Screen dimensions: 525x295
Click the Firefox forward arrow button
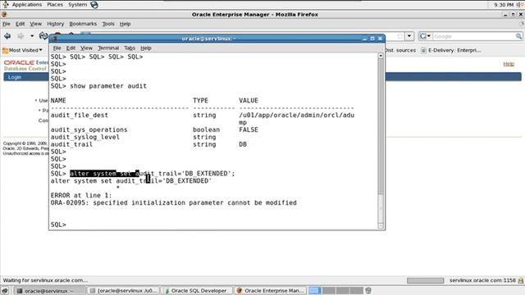point(21,36)
